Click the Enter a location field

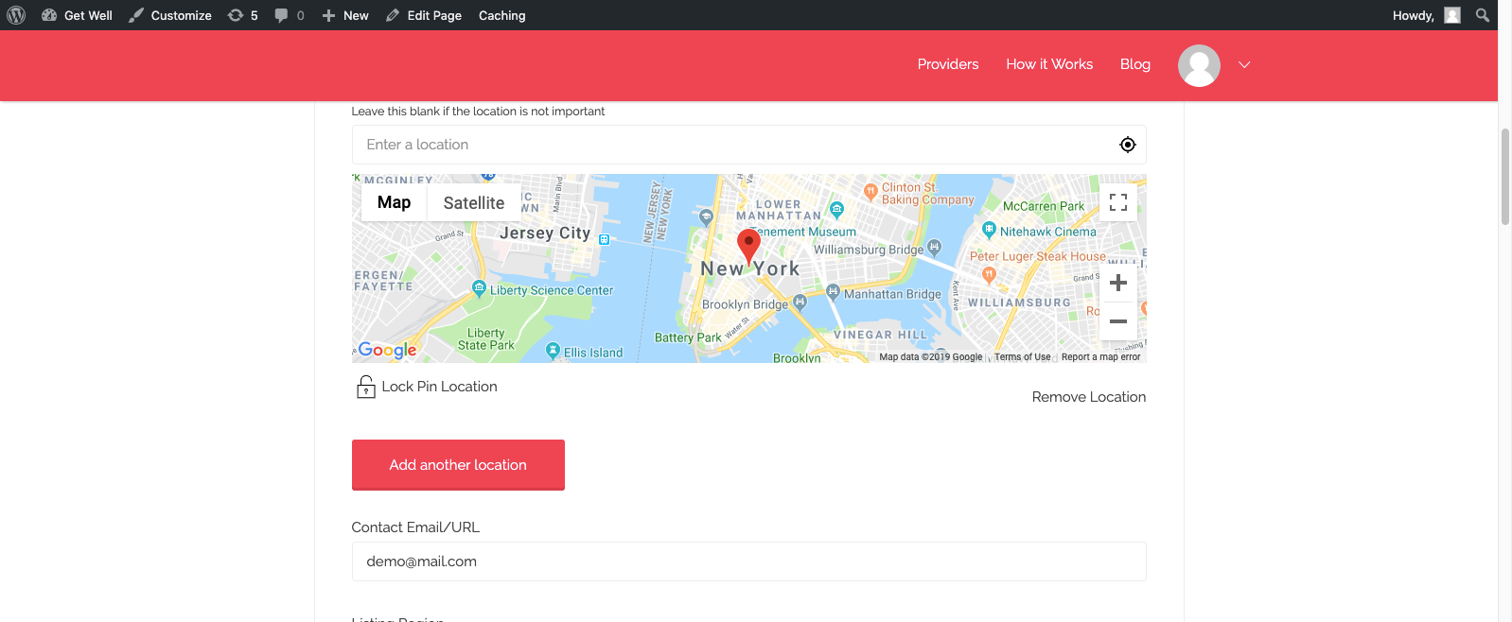[x=748, y=145]
